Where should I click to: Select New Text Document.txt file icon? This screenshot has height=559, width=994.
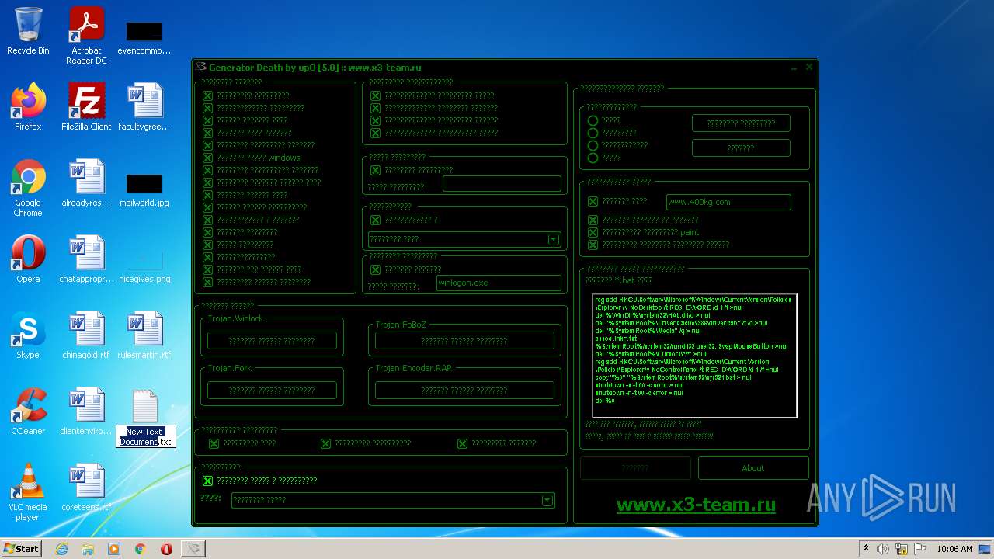145,418
